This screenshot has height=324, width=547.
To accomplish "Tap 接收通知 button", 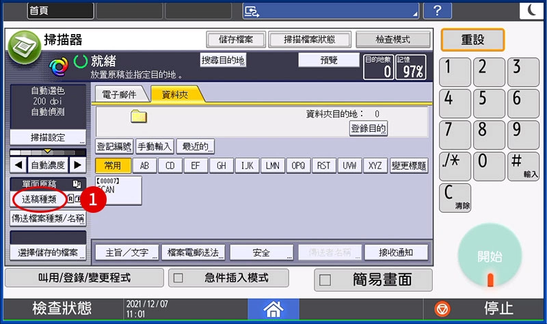I will pyautogui.click(x=396, y=252).
